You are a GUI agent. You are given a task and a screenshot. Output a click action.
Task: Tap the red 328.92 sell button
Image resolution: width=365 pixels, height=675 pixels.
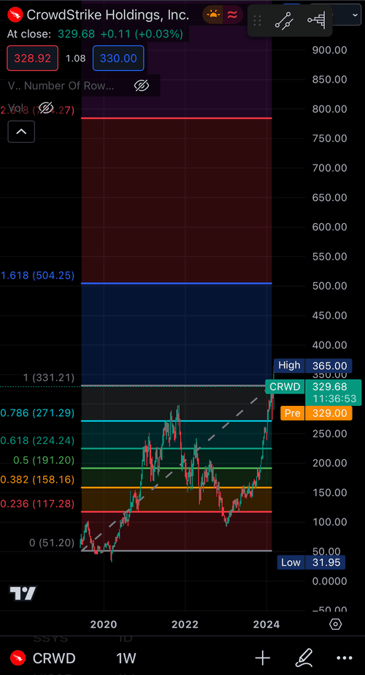pos(32,58)
